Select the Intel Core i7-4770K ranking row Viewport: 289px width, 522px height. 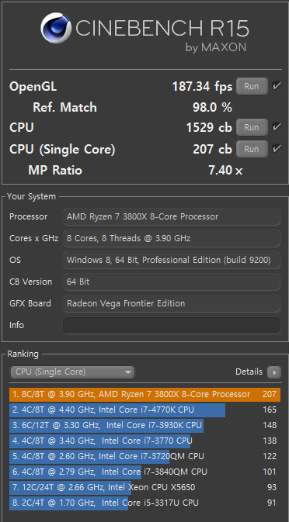point(144,410)
